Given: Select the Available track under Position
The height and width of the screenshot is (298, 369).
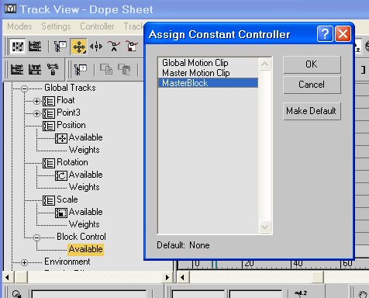Looking at the screenshot, I should [85, 137].
